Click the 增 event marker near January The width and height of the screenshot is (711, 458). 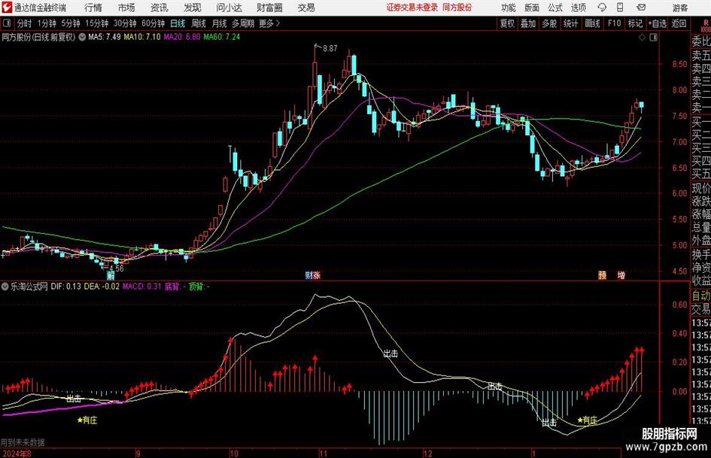(621, 275)
